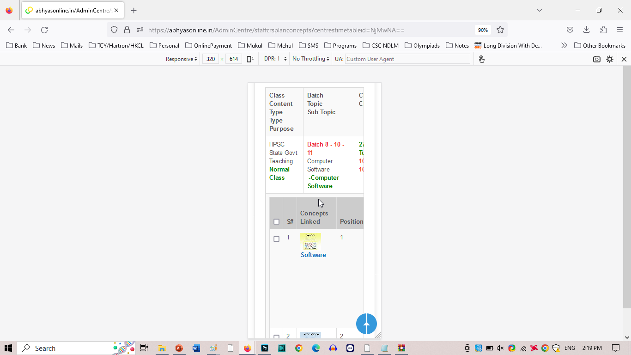Open the Responsive device dropdown
Image resolution: width=631 pixels, height=355 pixels.
pyautogui.click(x=182, y=59)
